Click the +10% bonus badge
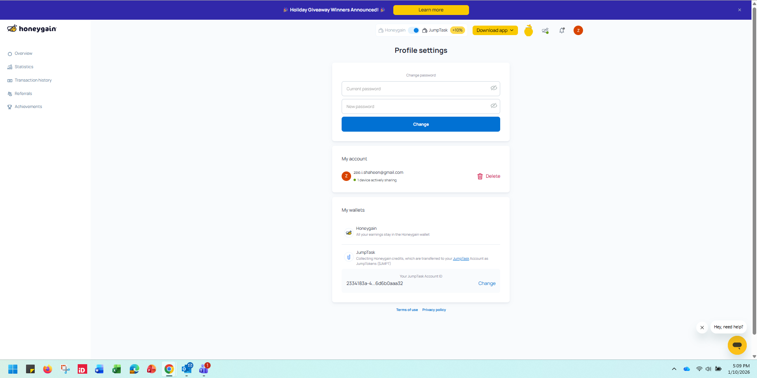The height and width of the screenshot is (378, 757). coord(458,30)
